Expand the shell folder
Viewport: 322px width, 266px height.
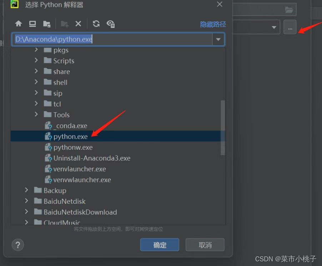pos(36,82)
